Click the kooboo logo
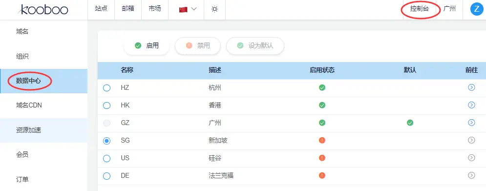 [x=43, y=9]
